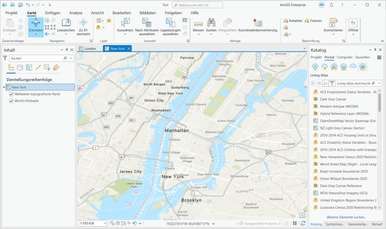The image size is (386, 229).
Task: Toggle World Hillshade layer visibility
Action: (x=11, y=101)
